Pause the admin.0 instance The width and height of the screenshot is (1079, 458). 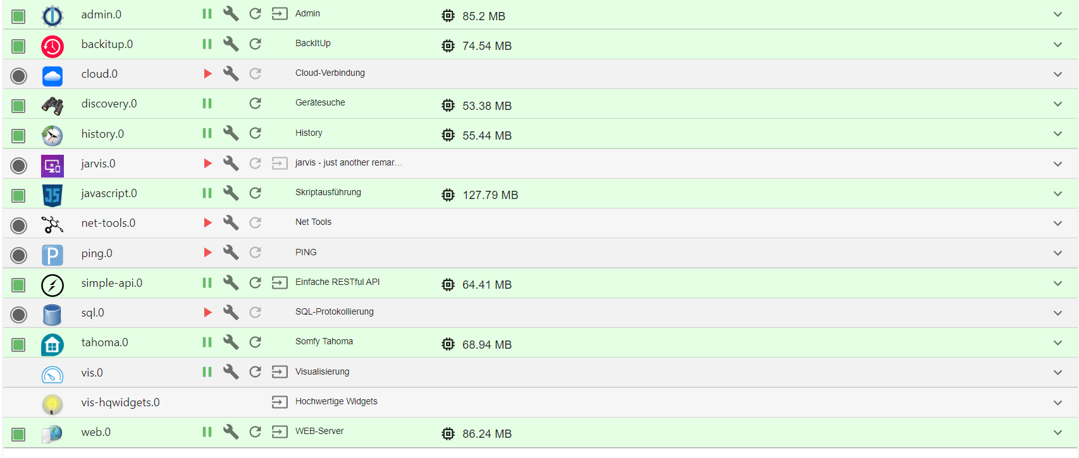pos(207,14)
